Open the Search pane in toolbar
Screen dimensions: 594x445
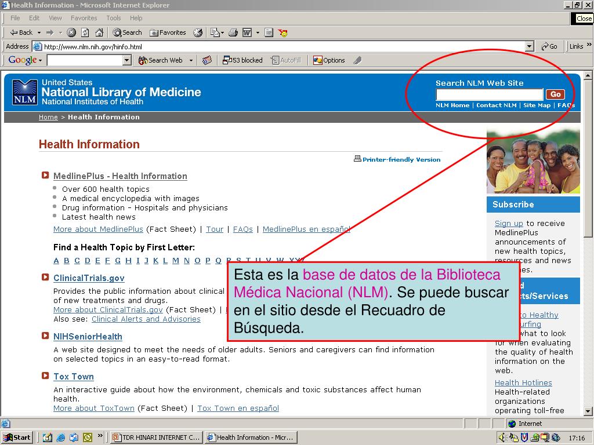[127, 32]
